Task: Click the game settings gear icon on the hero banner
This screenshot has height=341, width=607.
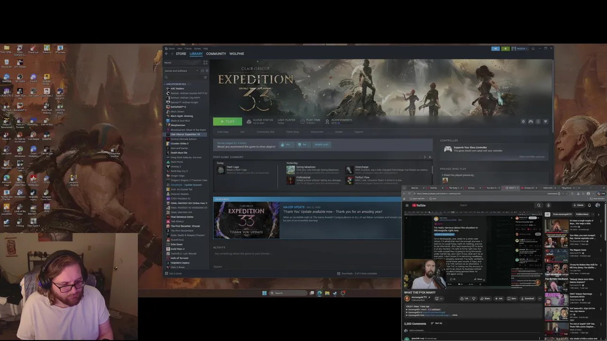Action: (x=523, y=122)
